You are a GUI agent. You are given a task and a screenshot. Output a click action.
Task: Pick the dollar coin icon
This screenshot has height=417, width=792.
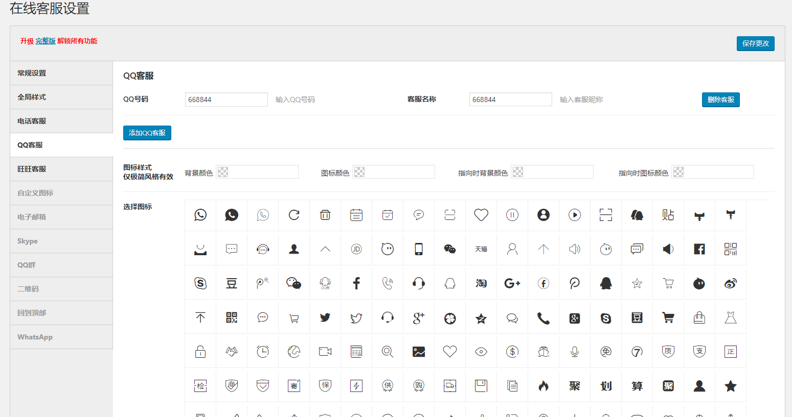(512, 352)
